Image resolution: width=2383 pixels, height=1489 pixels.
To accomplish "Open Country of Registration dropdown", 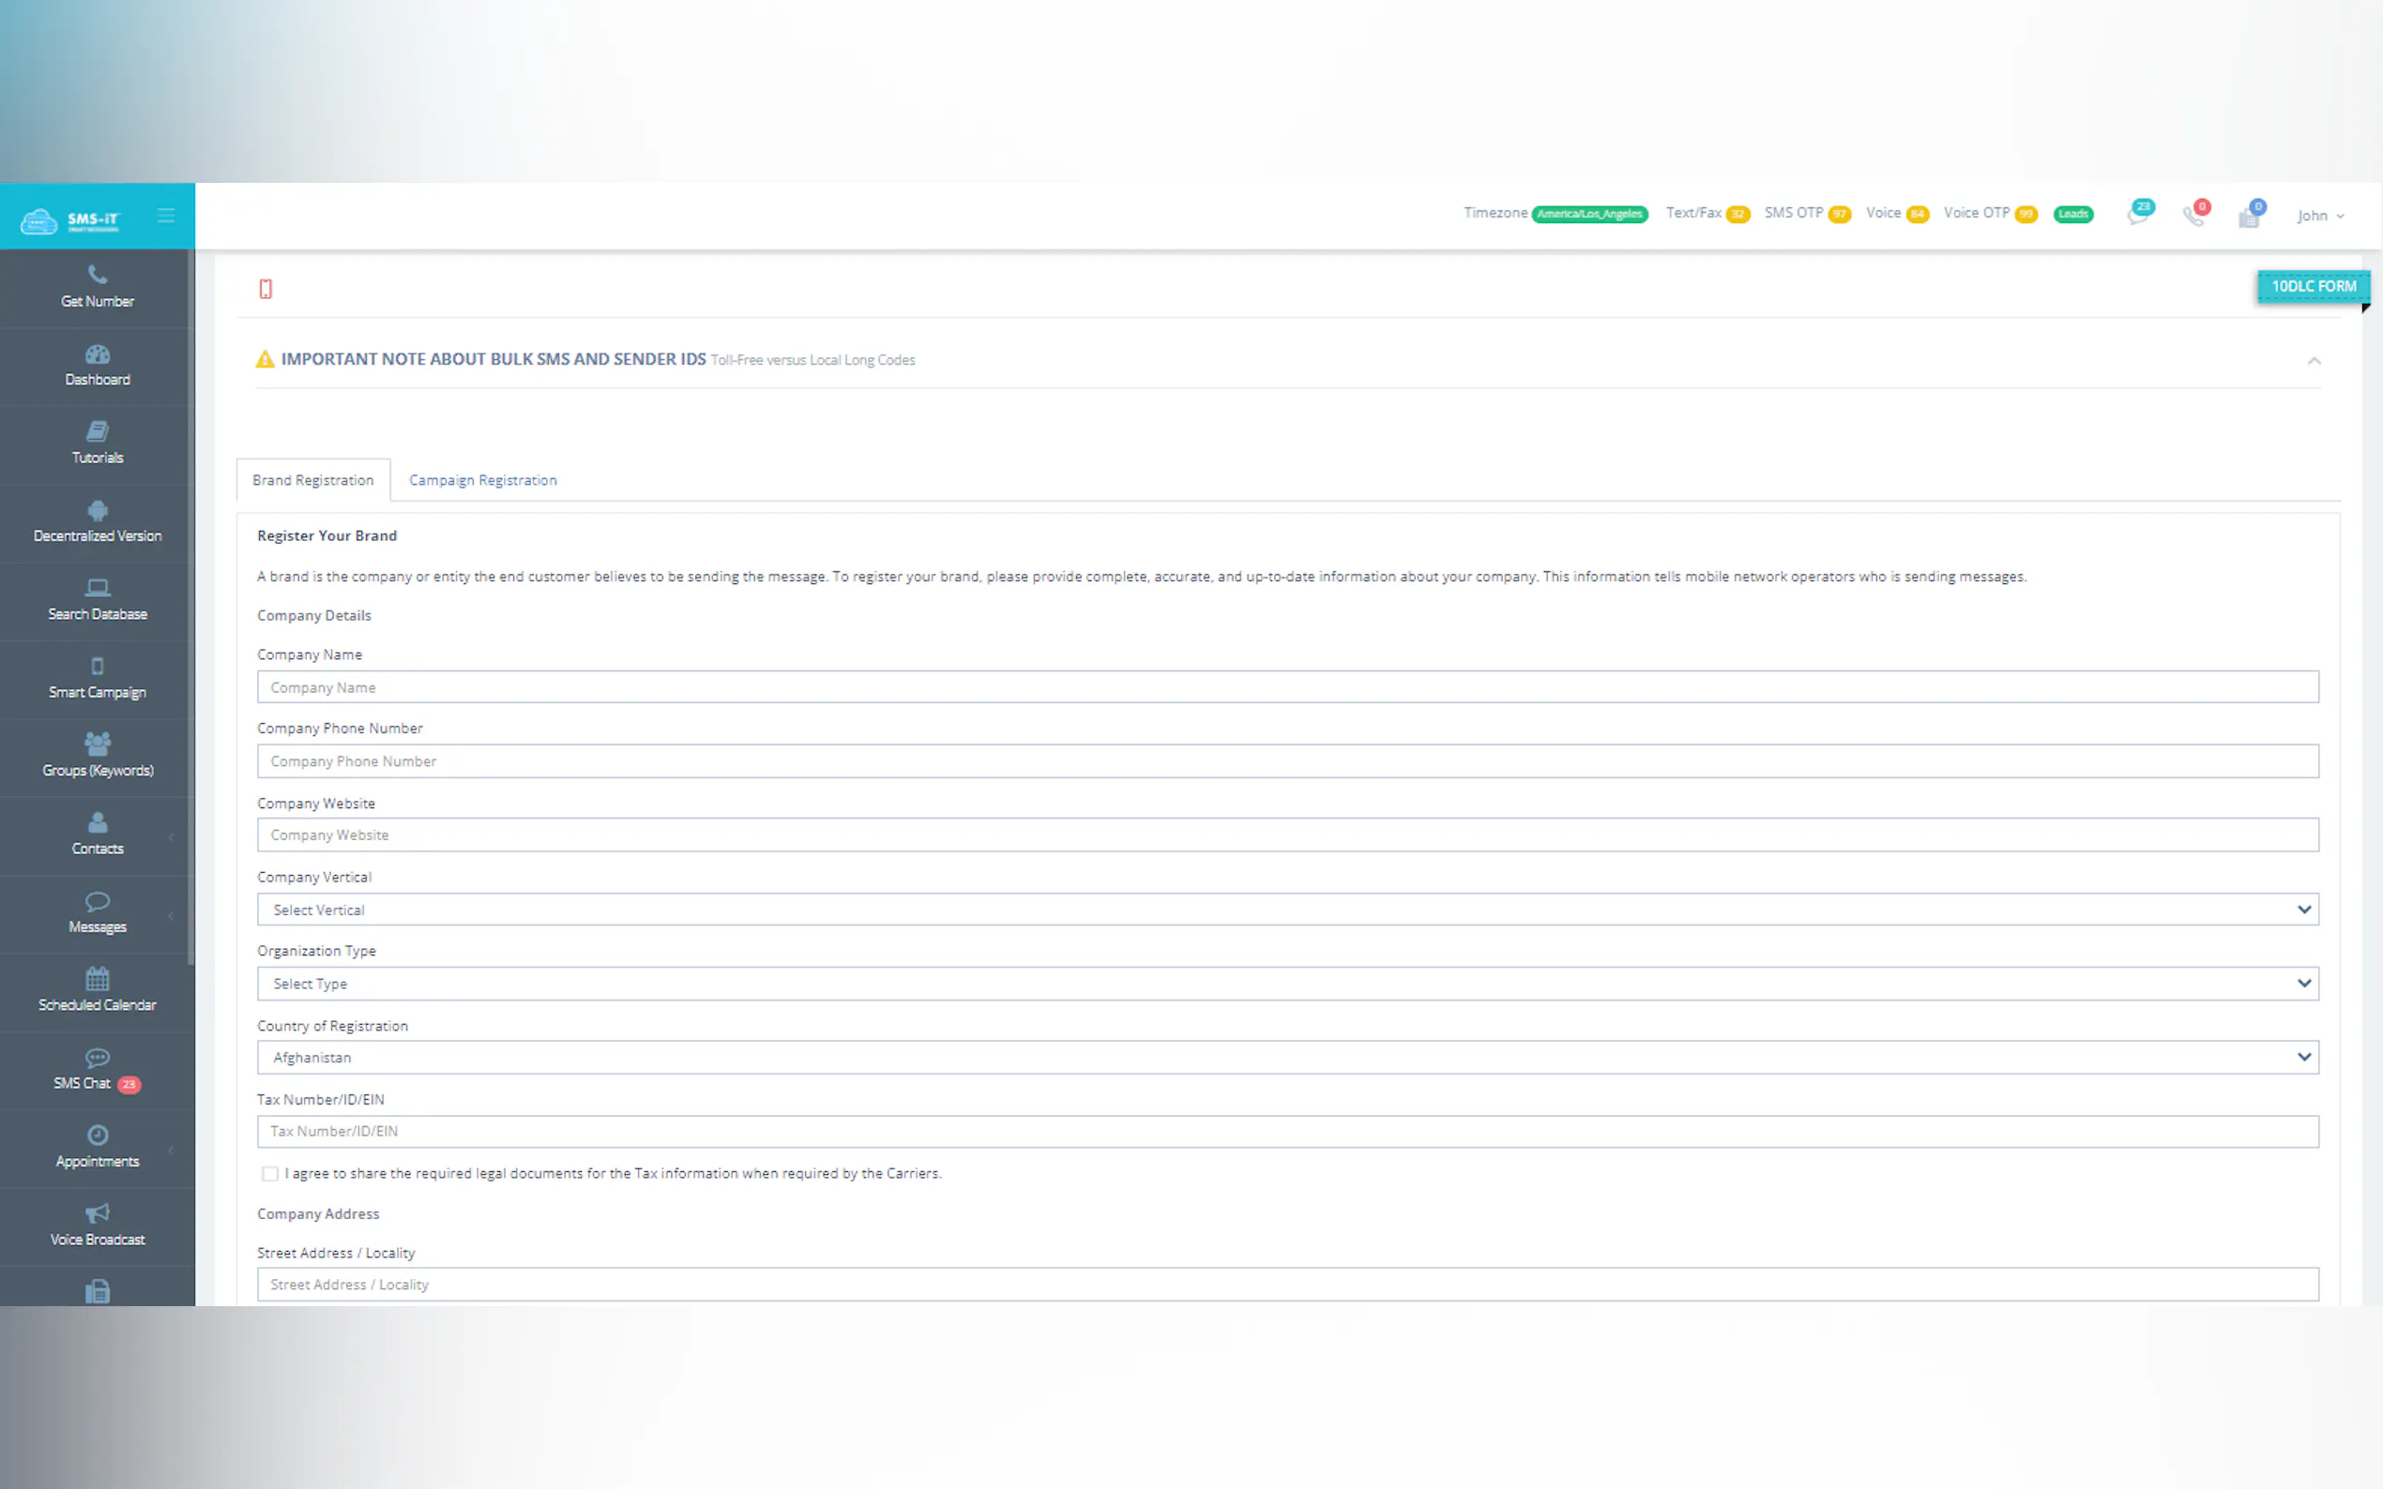I will point(1286,1057).
